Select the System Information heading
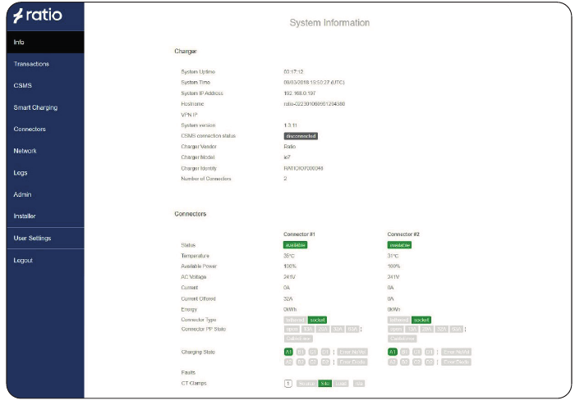The width and height of the screenshot is (584, 405). click(x=329, y=23)
